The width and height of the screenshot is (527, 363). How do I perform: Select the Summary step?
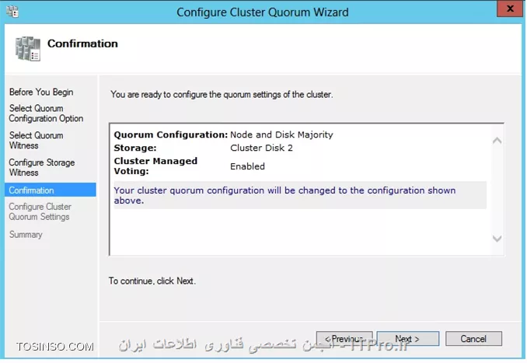tap(26, 235)
